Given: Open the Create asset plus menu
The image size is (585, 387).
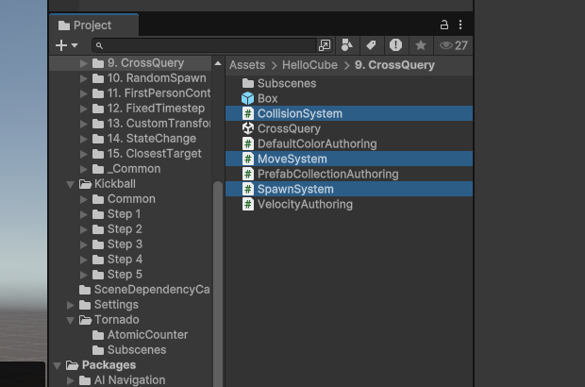Looking at the screenshot, I should (x=66, y=45).
